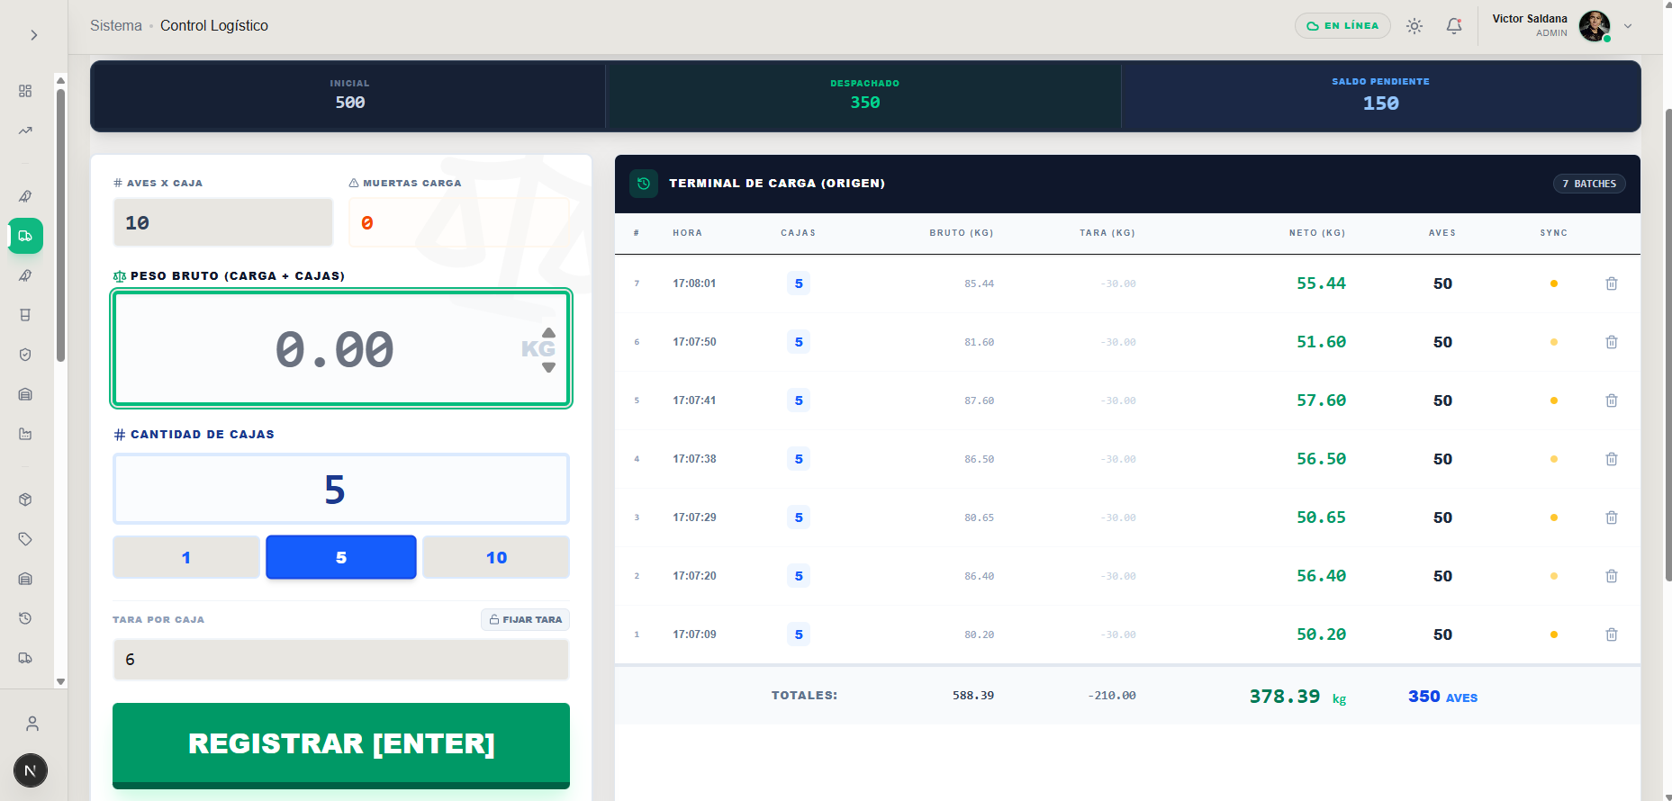1672x801 pixels.
Task: Click the round black N logo button
Action: 31,770
